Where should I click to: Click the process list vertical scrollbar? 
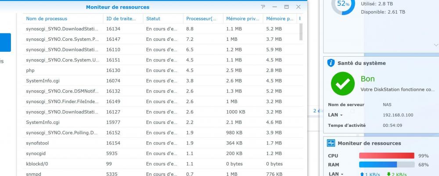pyautogui.click(x=301, y=32)
